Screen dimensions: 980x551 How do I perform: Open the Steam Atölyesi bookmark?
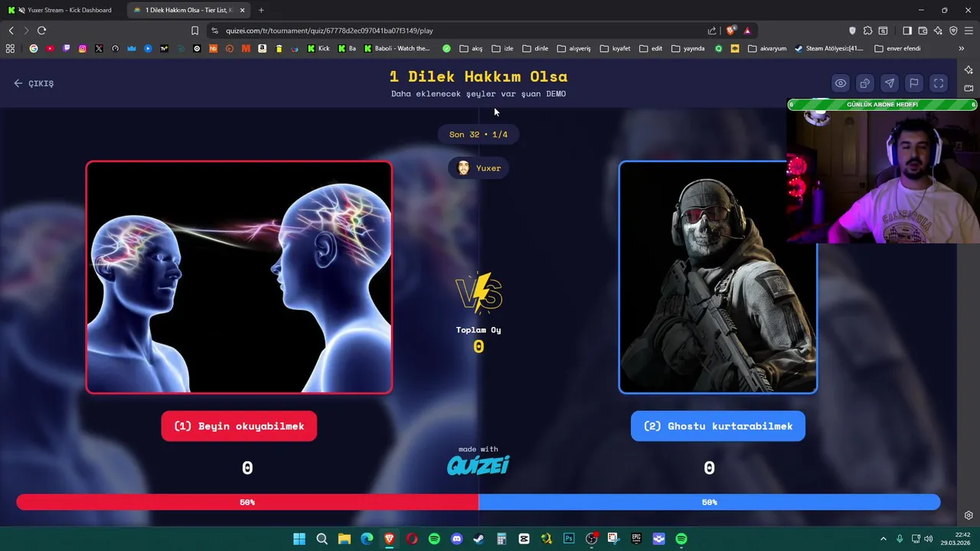829,48
